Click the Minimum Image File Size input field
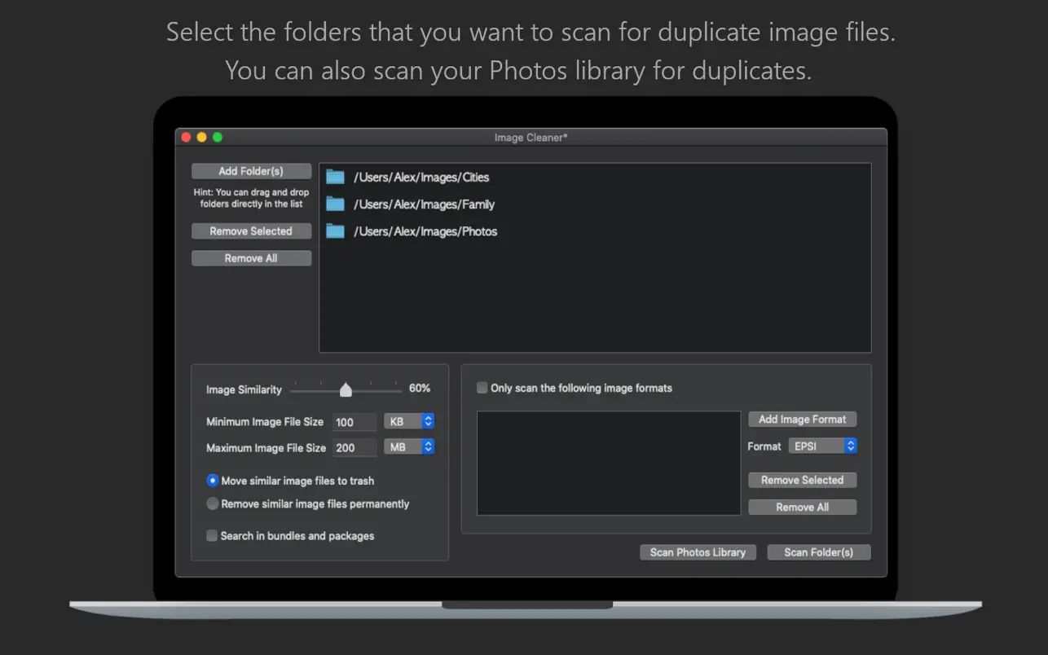1048x655 pixels. [354, 421]
